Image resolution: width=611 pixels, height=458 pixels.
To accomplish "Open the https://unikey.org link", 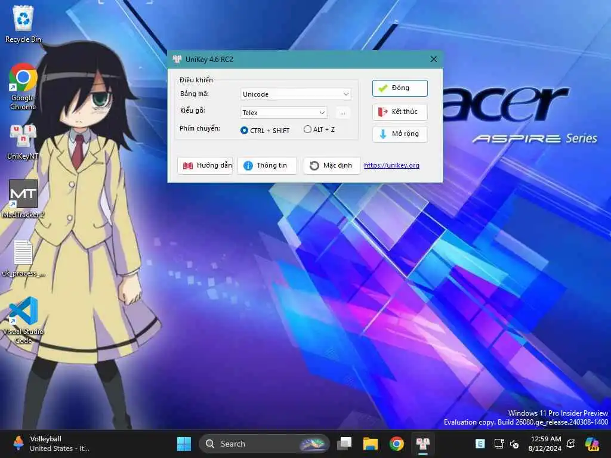I will coord(391,165).
